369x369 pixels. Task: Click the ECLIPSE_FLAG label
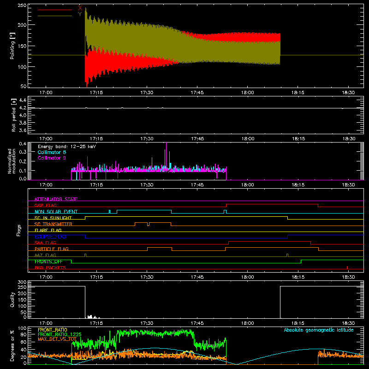[50, 237]
